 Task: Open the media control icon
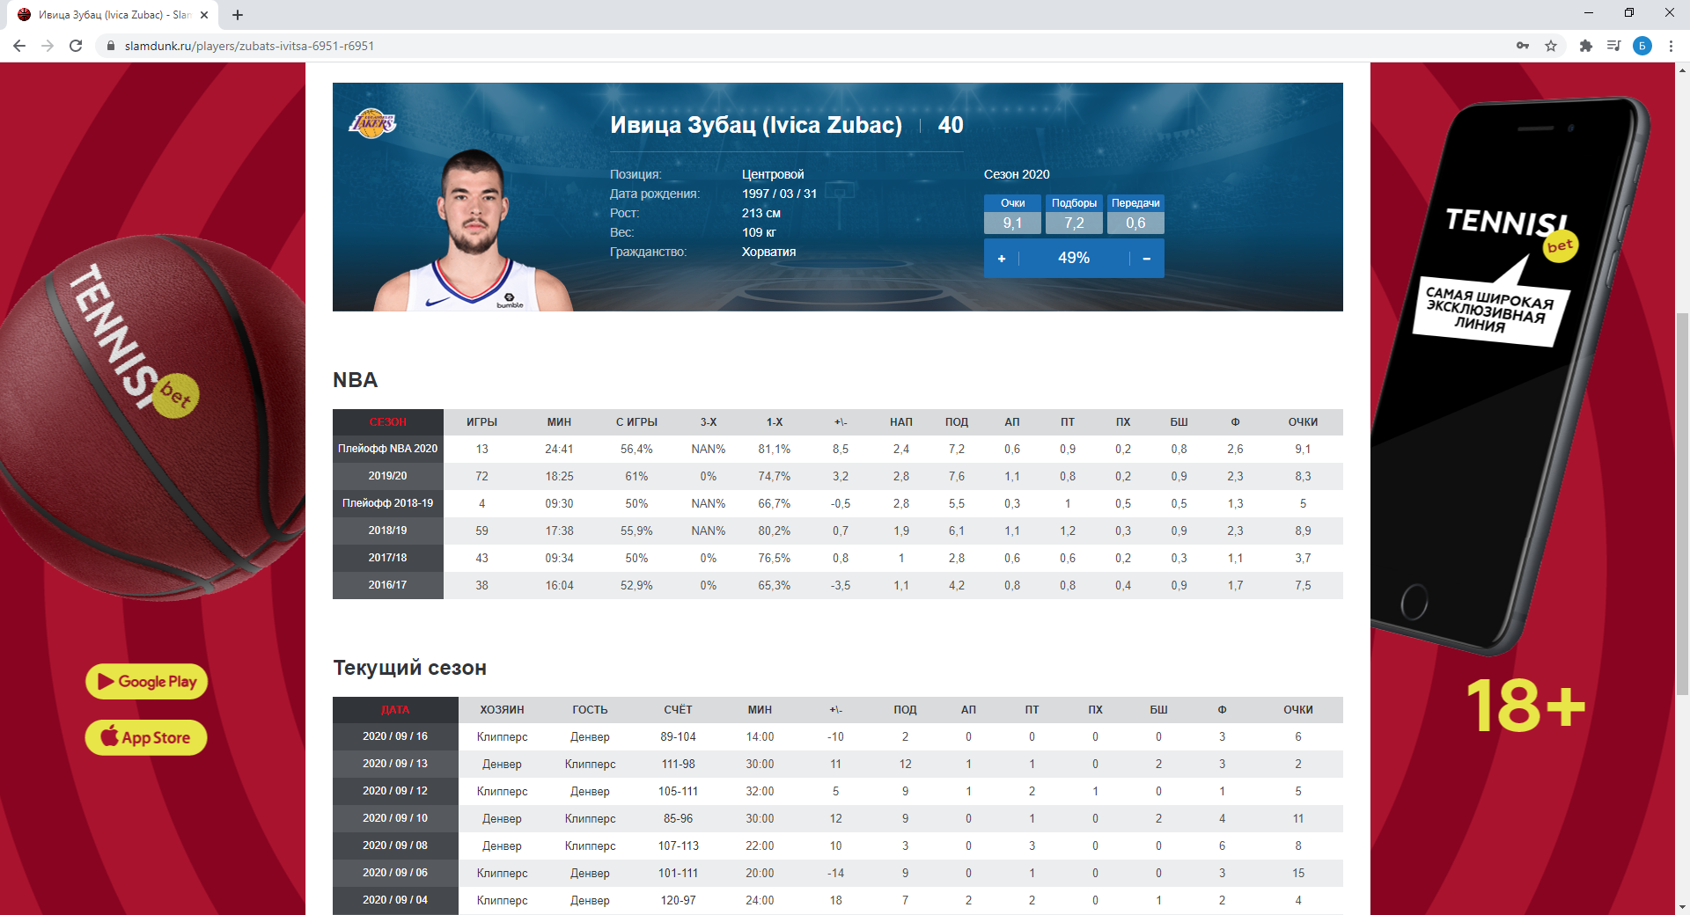point(1613,46)
